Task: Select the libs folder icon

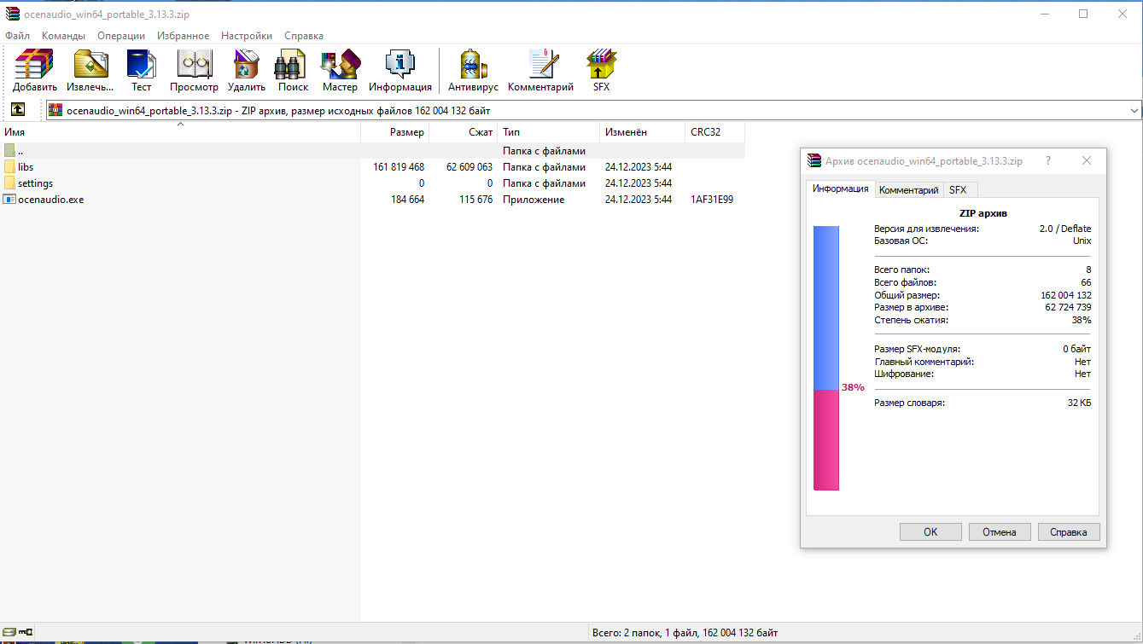Action: pyautogui.click(x=9, y=167)
